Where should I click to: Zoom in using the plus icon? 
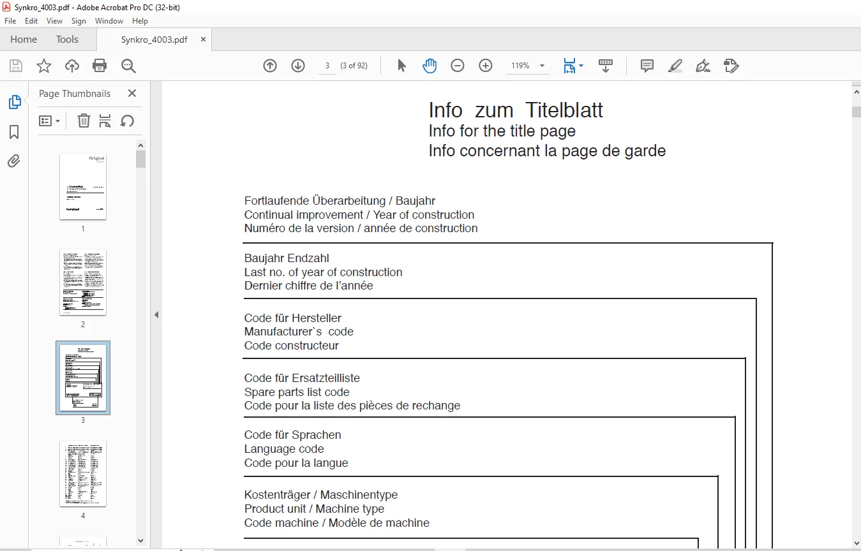(486, 66)
